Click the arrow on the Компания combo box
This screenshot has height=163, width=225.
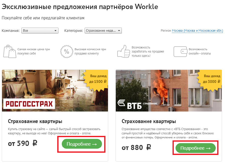pos(55,31)
